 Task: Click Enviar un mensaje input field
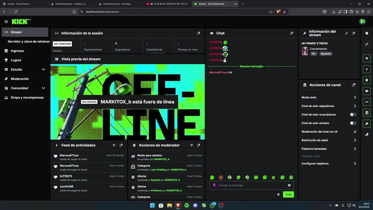tap(252, 185)
